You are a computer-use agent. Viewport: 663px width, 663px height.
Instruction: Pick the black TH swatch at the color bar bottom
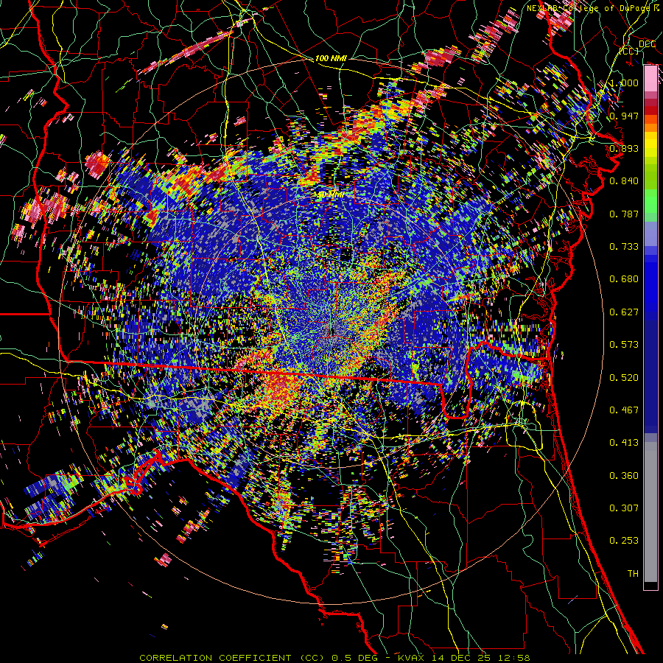click(650, 586)
